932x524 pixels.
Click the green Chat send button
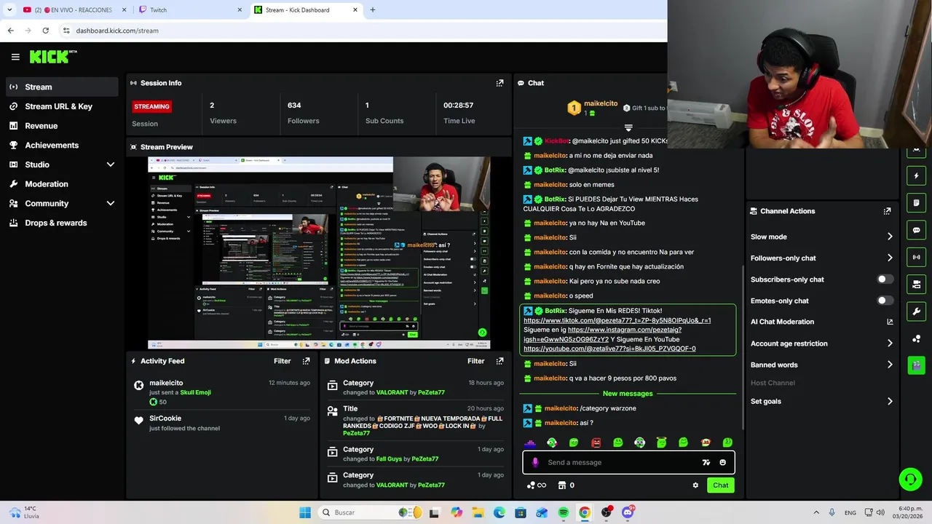pos(720,485)
